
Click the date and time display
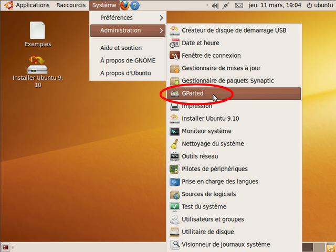[275, 5]
